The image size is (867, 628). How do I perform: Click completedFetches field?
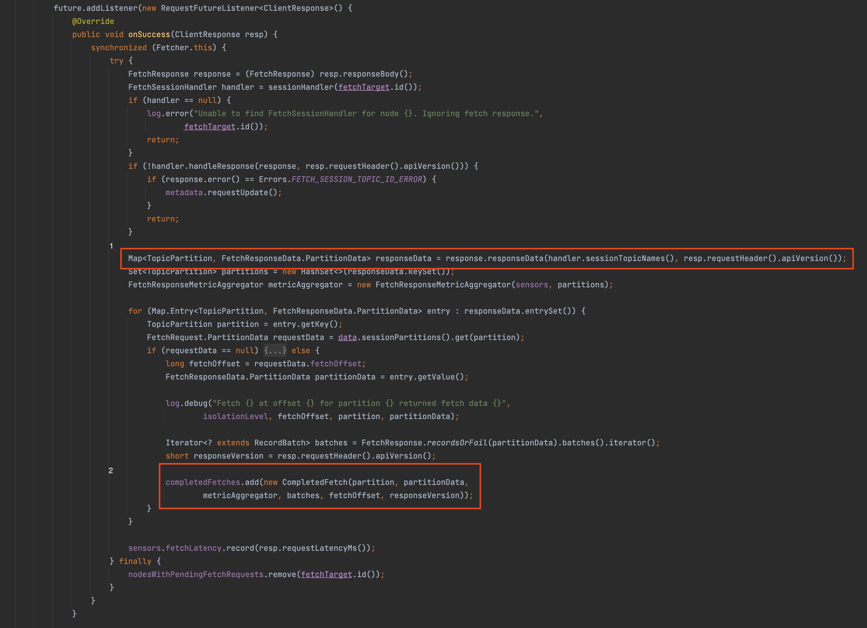[203, 482]
